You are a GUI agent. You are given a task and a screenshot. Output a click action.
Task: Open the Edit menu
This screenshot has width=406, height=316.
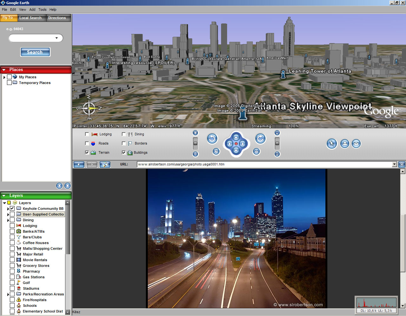(x=13, y=10)
